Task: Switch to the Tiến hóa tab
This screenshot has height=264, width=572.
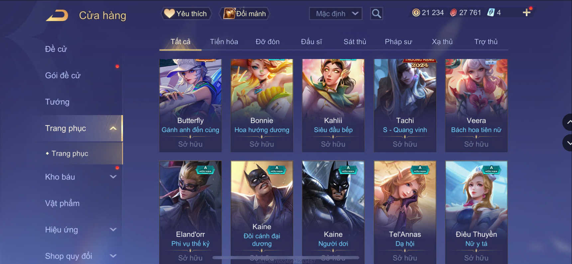Action: tap(224, 42)
